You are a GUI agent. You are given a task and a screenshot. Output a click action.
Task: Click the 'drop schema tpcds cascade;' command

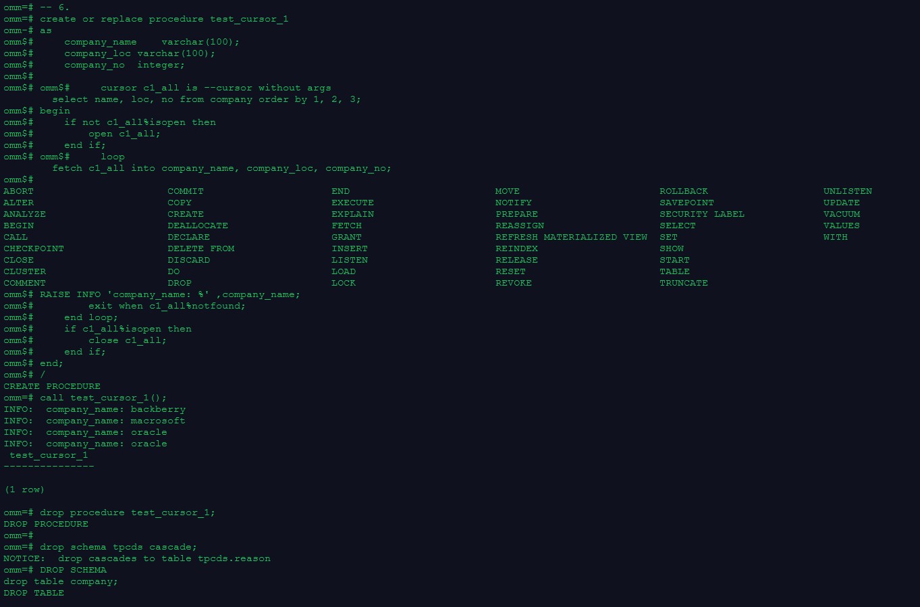pyautogui.click(x=118, y=547)
